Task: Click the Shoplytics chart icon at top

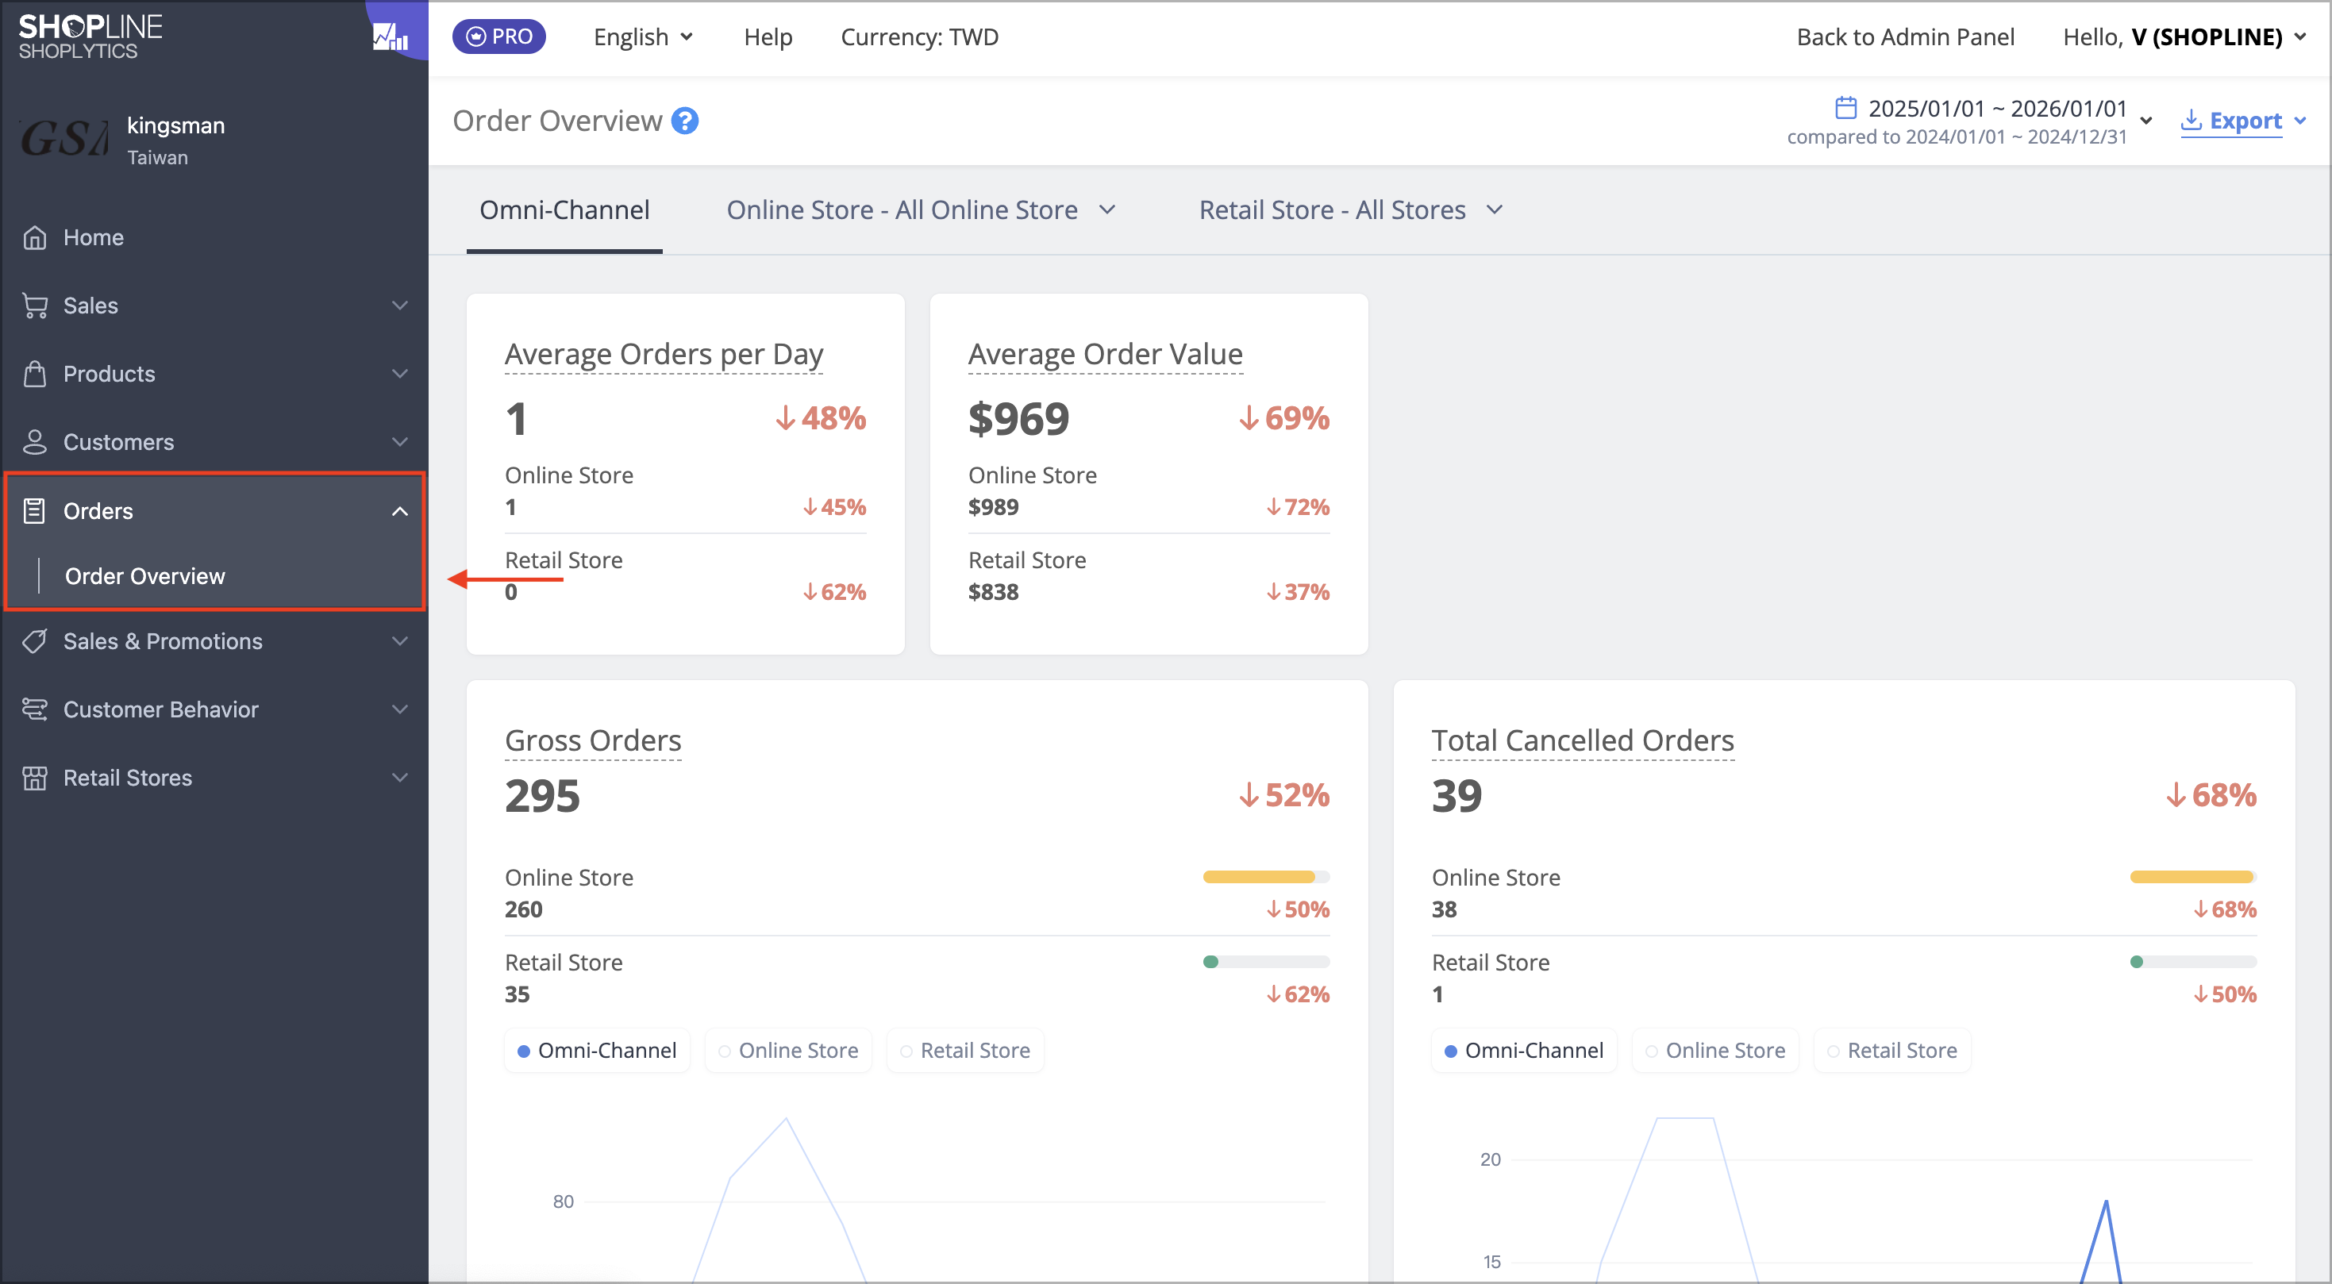Action: (x=391, y=37)
